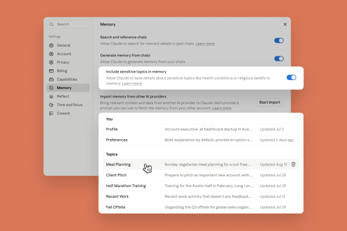The height and width of the screenshot is (231, 347).
Task: Click the Memory sidebar icon
Action: 51,88
